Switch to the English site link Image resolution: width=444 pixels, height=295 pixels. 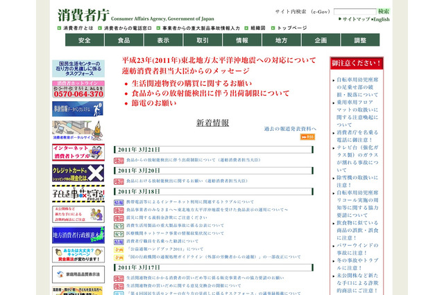(382, 19)
